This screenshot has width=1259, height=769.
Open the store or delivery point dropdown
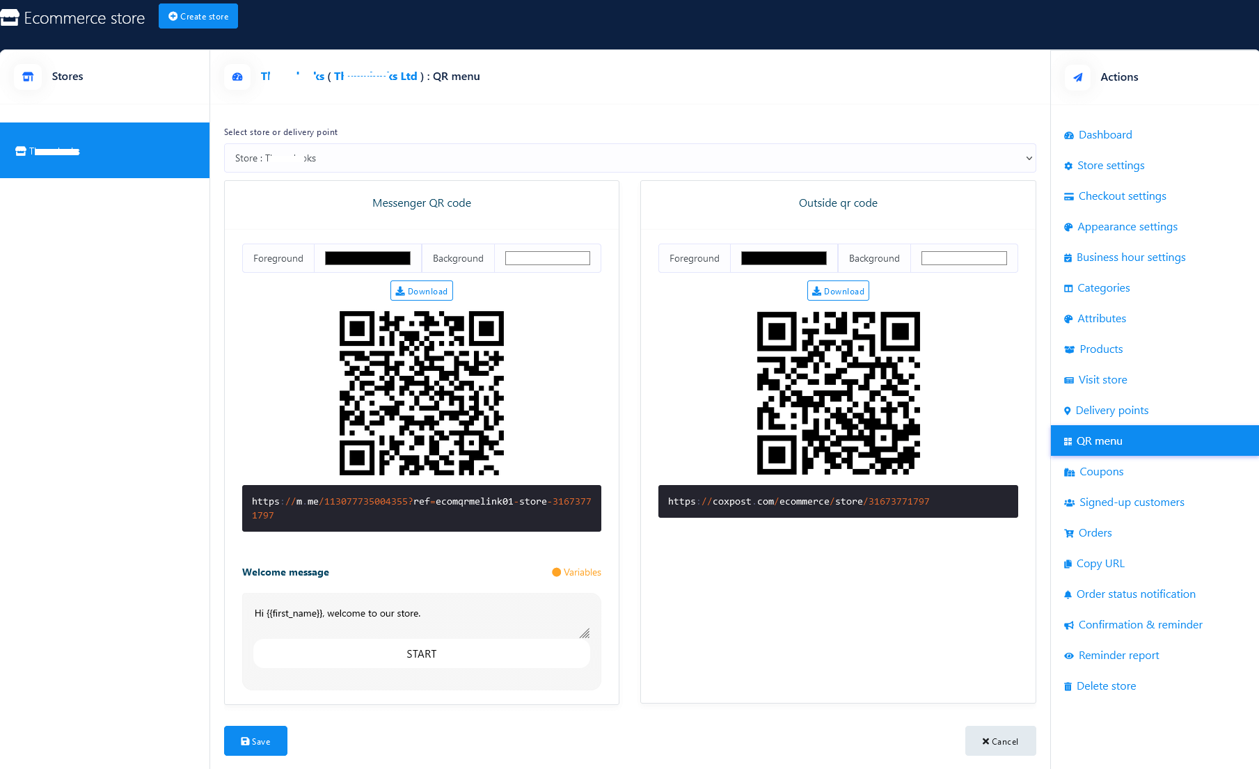click(x=629, y=158)
